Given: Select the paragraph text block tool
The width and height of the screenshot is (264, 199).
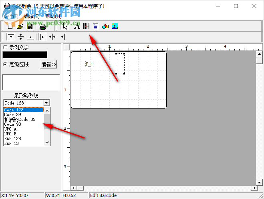Looking at the screenshot, I should pyautogui.click(x=95, y=26).
